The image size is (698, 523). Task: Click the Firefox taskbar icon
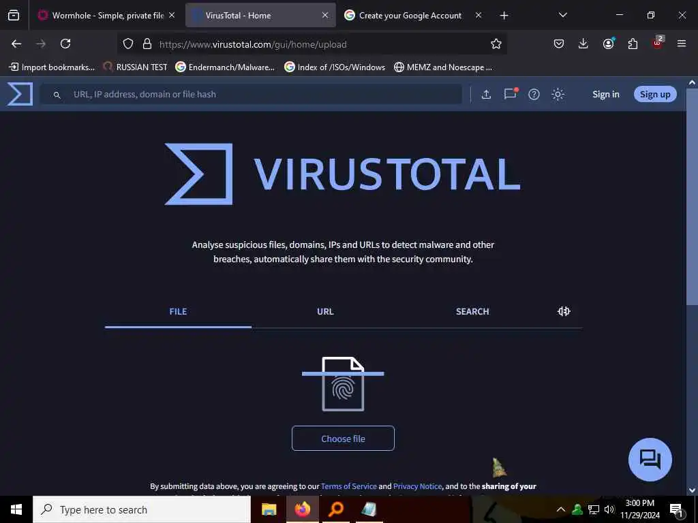point(302,509)
